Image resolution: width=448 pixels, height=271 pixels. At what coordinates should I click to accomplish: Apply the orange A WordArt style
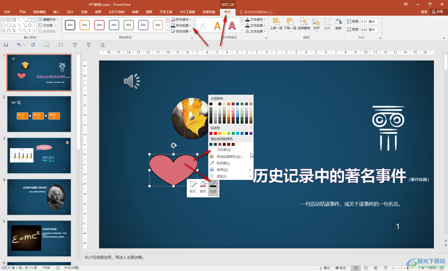click(218, 26)
